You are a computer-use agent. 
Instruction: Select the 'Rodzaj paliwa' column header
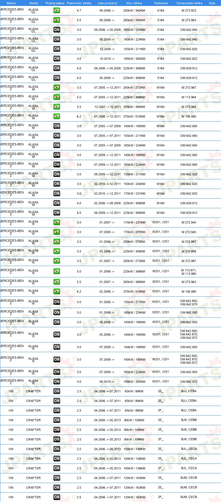click(x=55, y=3)
